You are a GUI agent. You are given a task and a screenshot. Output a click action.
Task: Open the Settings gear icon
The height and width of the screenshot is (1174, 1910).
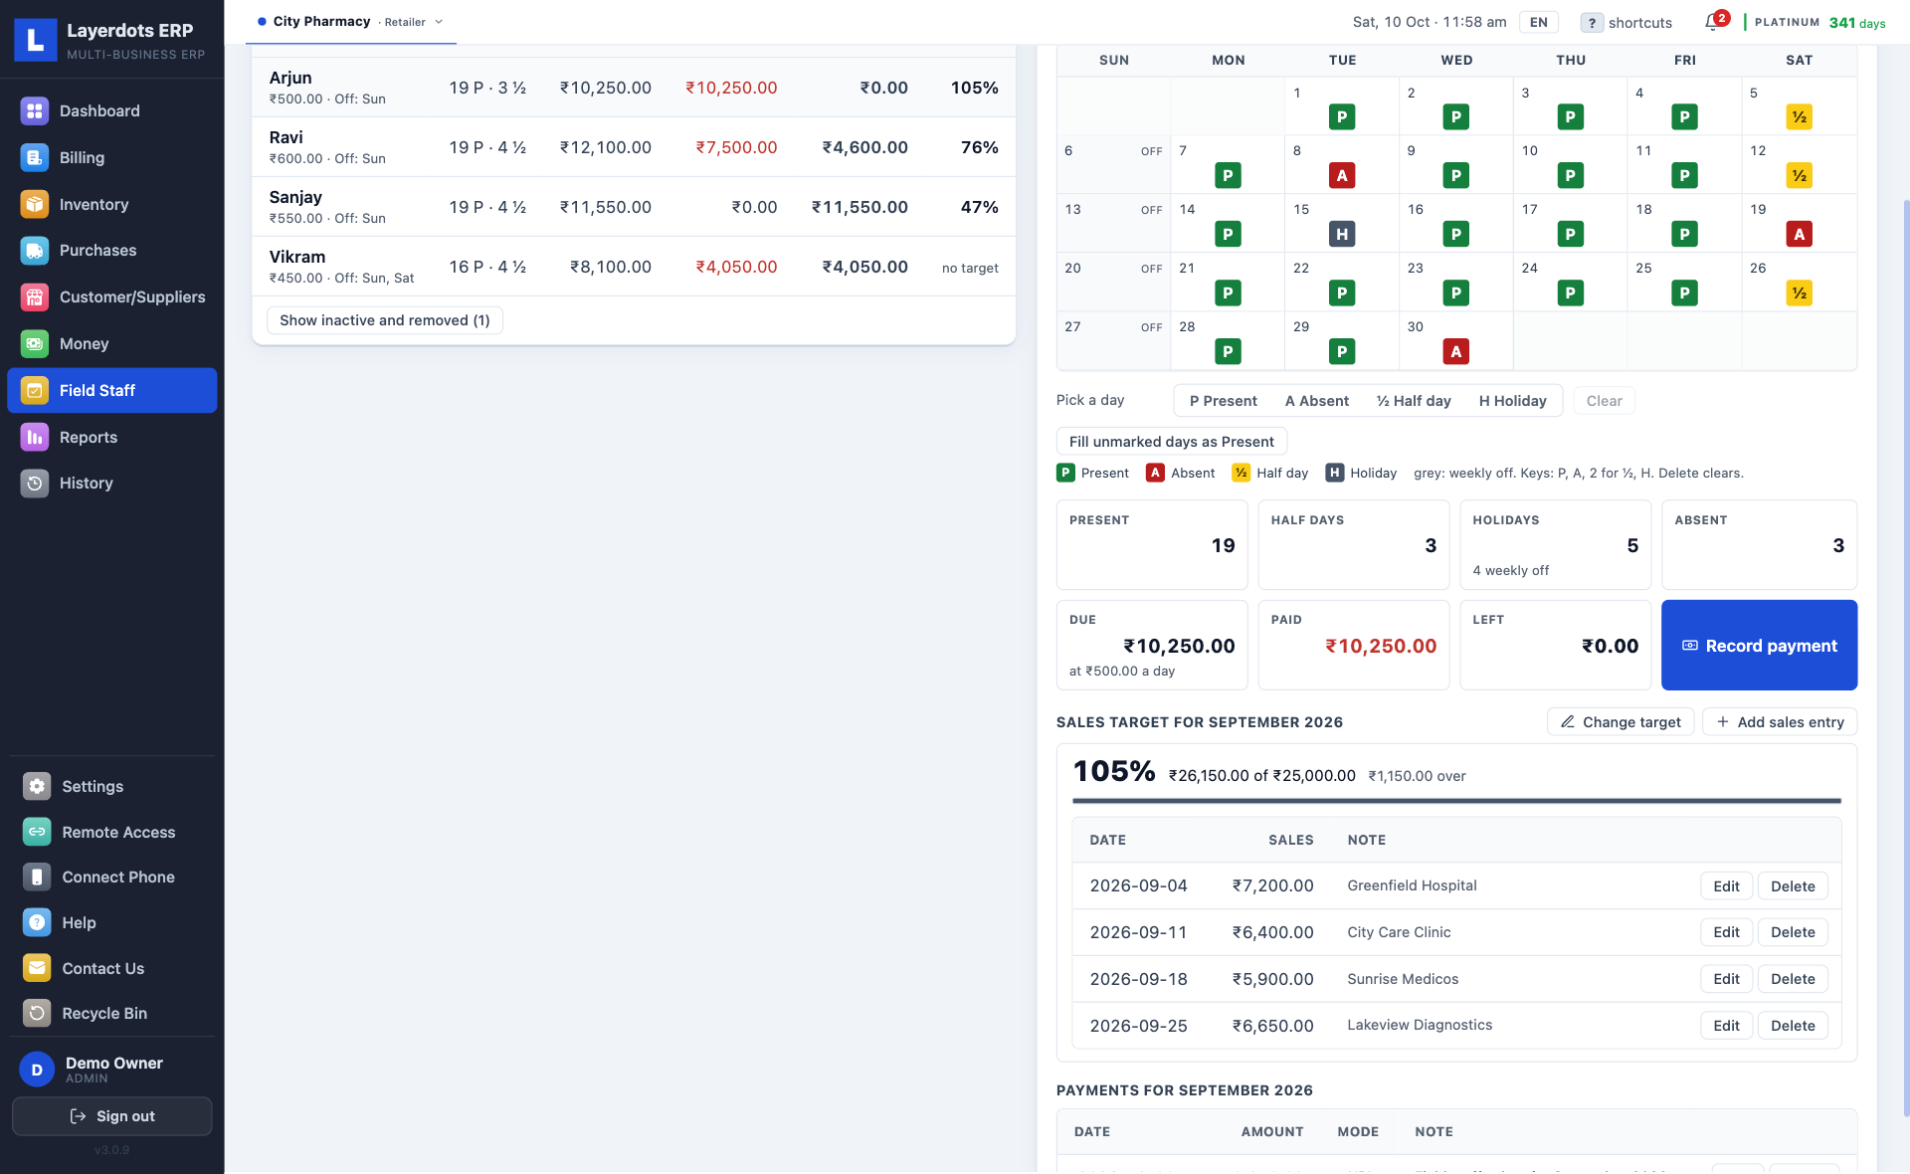tap(37, 786)
